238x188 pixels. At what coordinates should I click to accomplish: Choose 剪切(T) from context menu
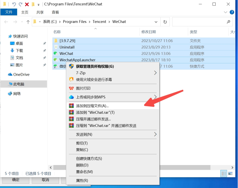coord(113,143)
